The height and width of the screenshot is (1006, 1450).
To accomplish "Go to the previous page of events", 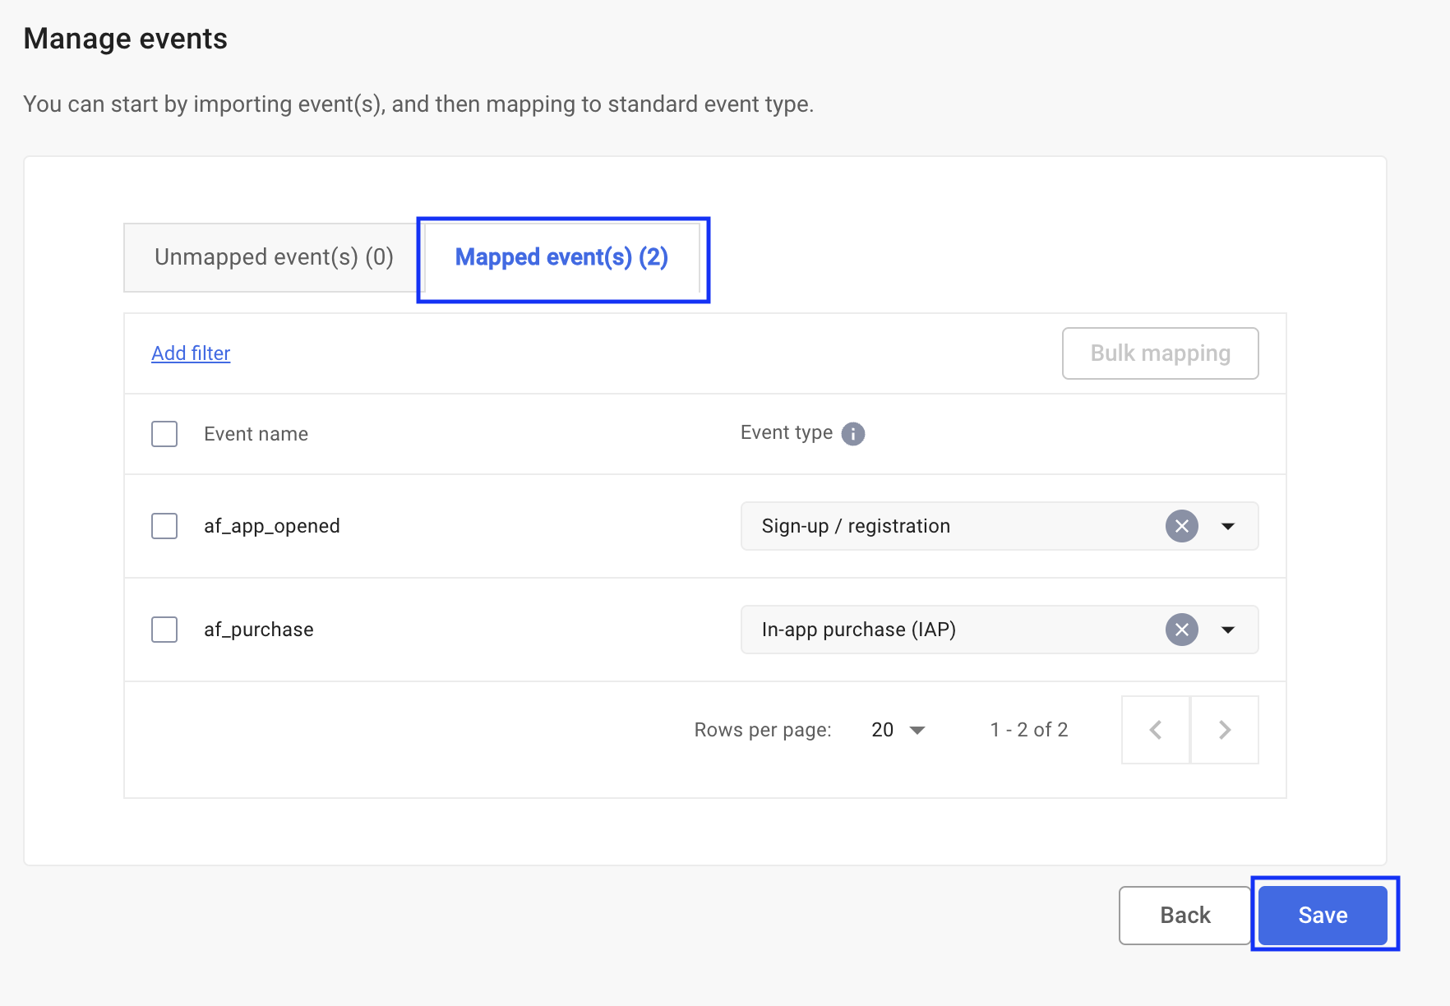I will [x=1156, y=730].
